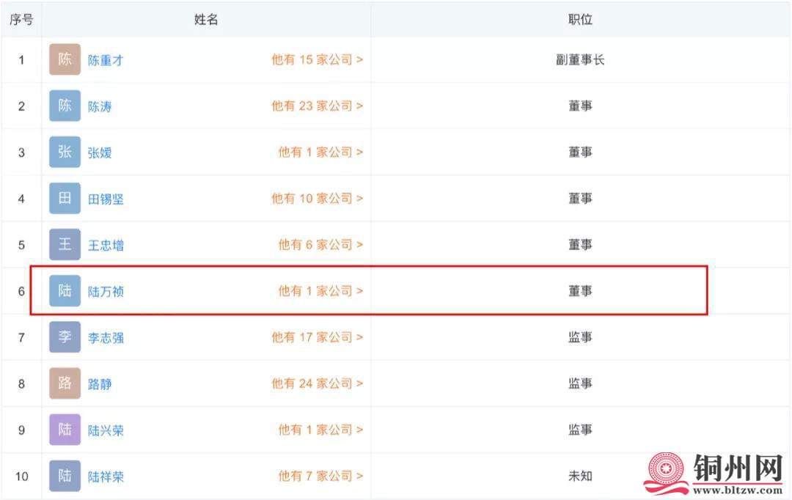Open 他有 17 家公司 link for 李志强
792x500 pixels.
pos(318,337)
